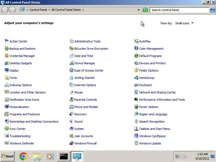Click the All Control Panel Items breadcrumb
The width and height of the screenshot is (216, 162).
[66, 10]
